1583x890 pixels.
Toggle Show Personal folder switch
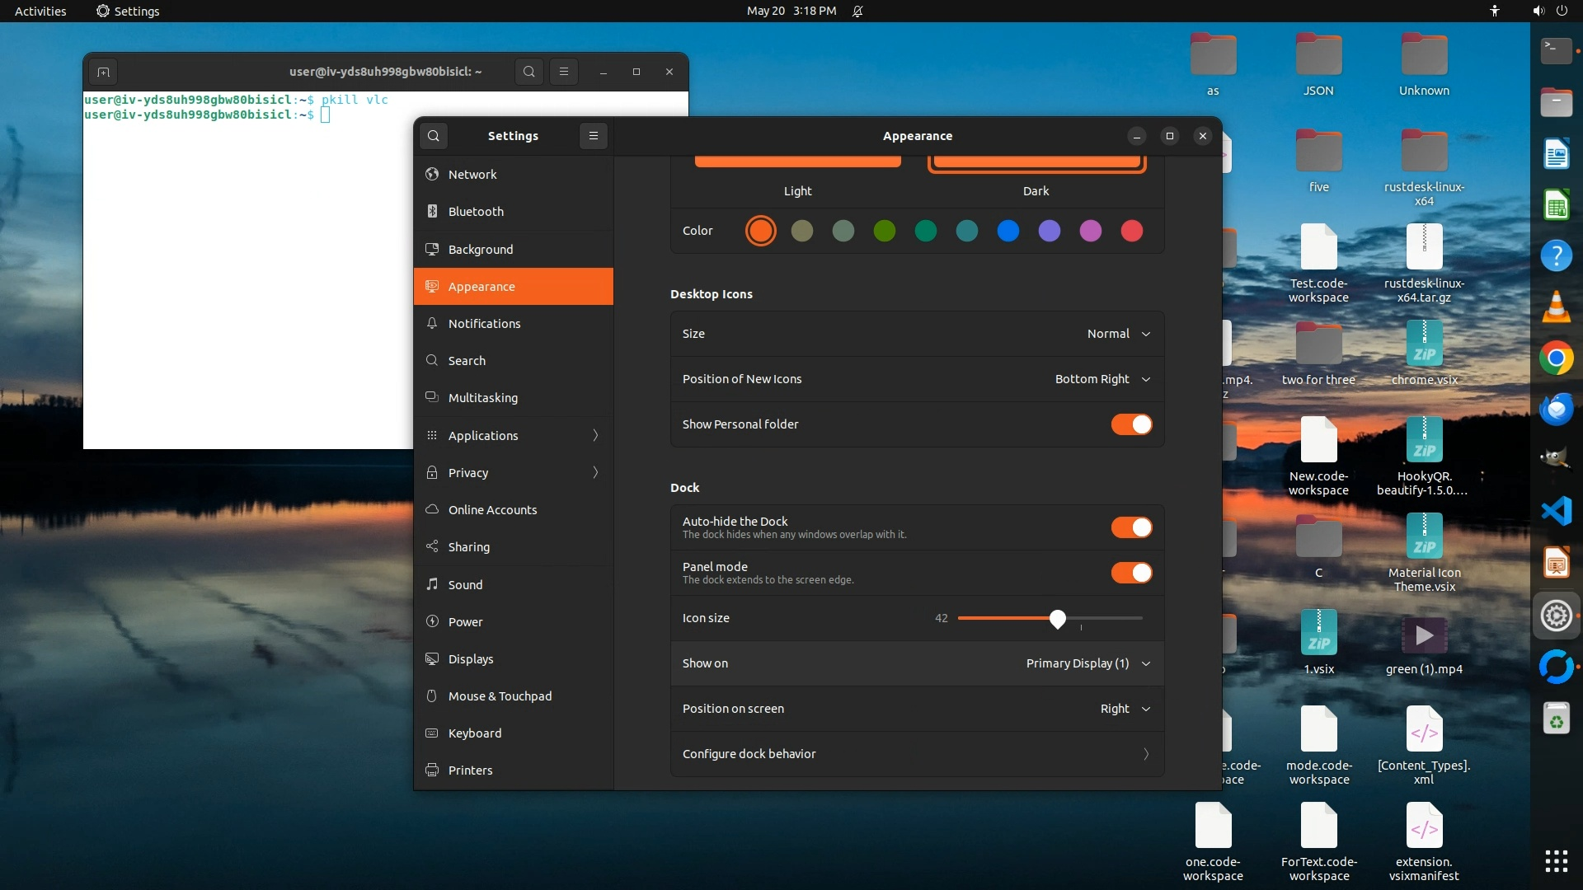click(x=1131, y=424)
